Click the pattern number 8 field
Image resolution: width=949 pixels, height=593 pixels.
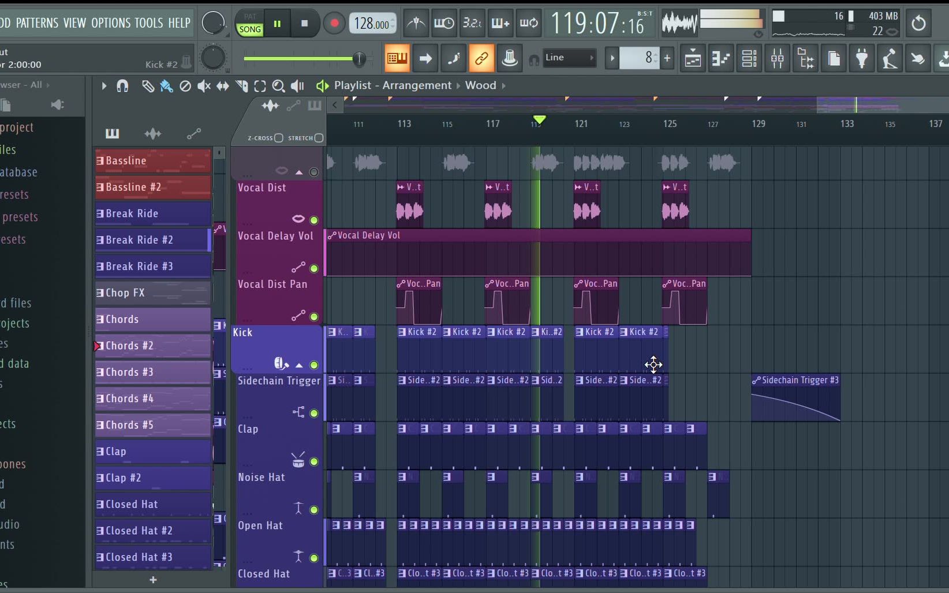tap(640, 58)
